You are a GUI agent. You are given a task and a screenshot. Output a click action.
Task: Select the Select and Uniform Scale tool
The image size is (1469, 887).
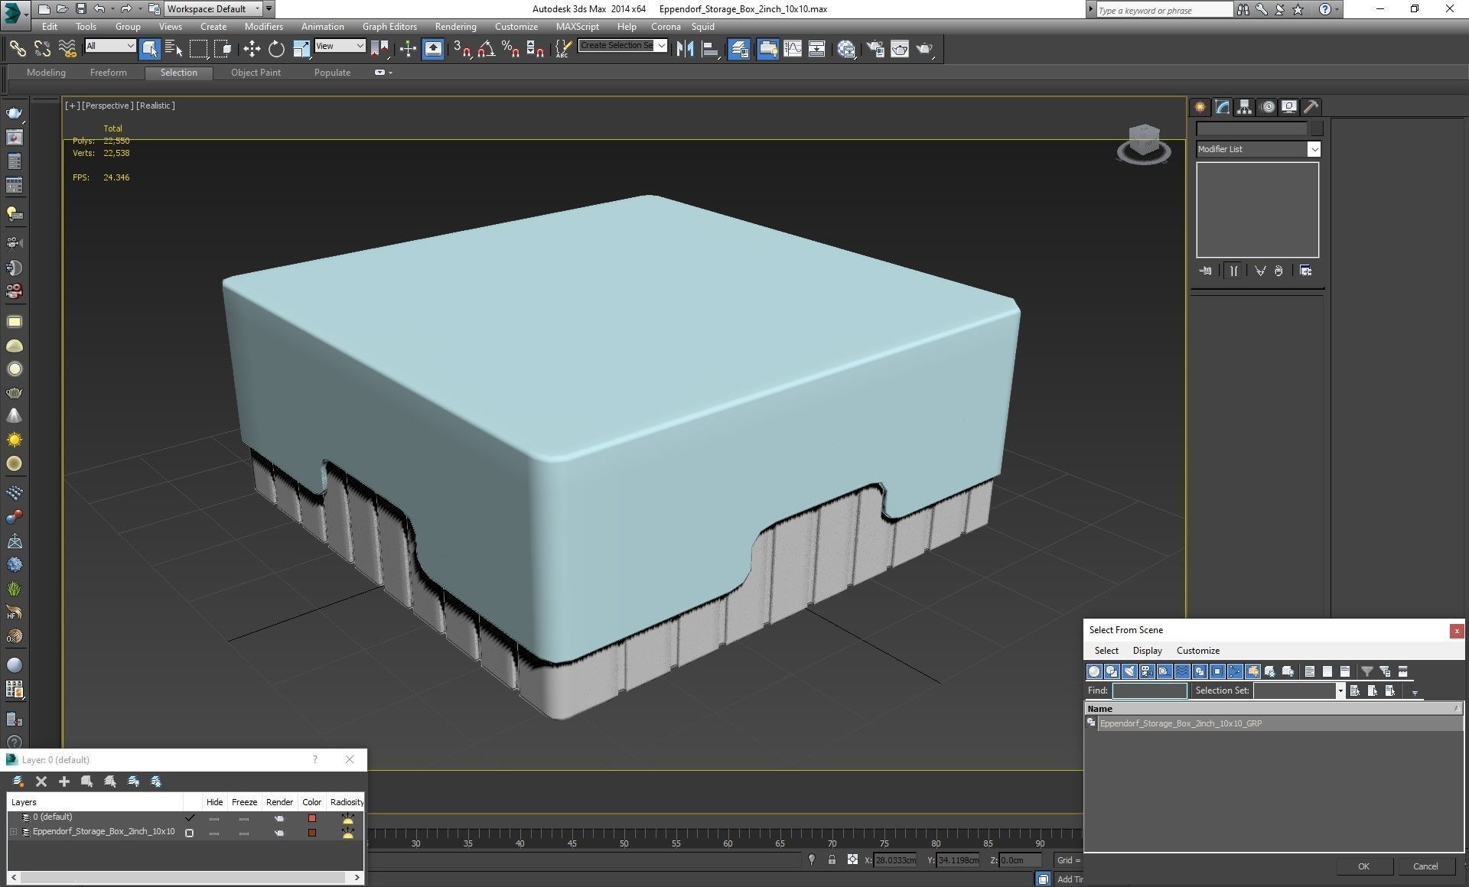(301, 49)
